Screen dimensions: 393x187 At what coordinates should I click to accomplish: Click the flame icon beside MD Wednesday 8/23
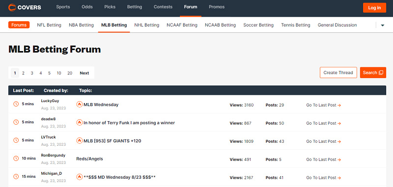(x=80, y=177)
